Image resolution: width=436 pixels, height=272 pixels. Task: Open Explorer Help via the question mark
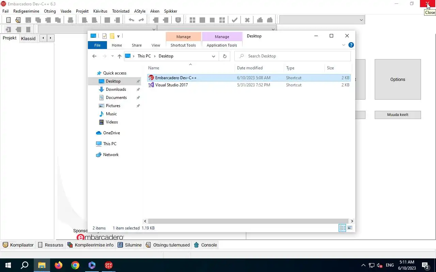point(351,45)
